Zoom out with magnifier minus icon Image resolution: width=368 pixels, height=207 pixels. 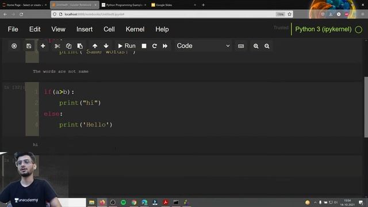[x=267, y=46]
